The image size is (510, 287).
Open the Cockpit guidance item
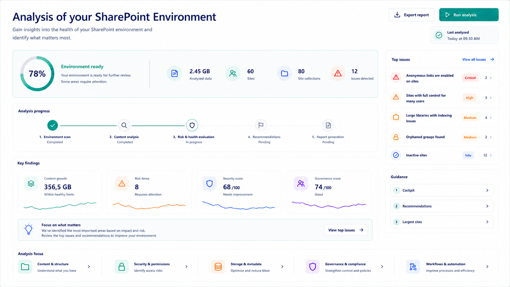pos(442,190)
